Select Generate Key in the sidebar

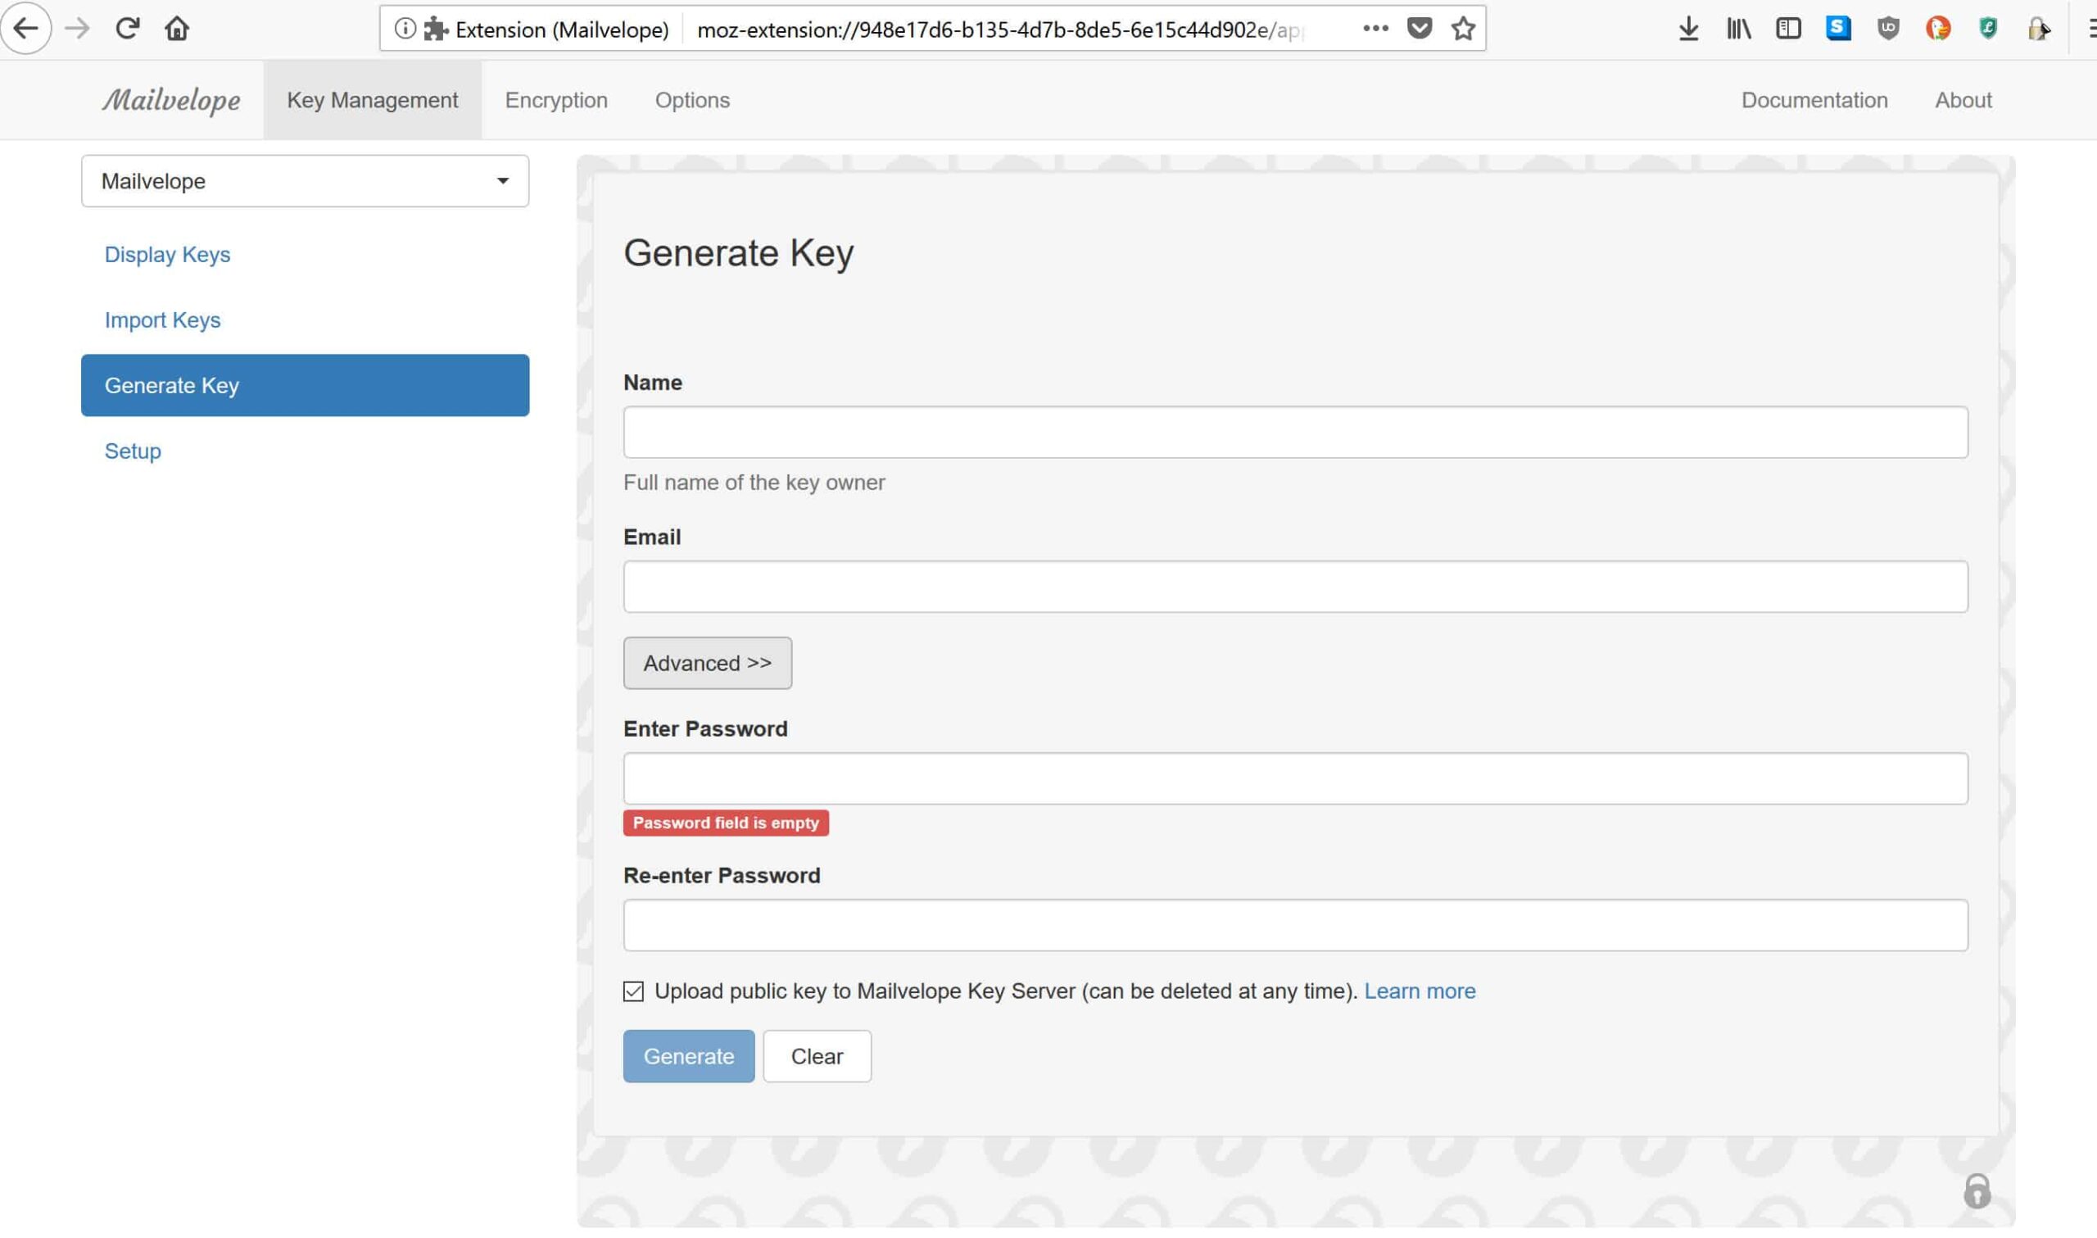tap(306, 385)
